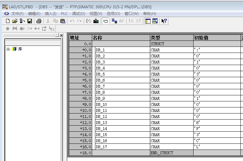
Task: Click the Copy icon
Action: coord(55,21)
